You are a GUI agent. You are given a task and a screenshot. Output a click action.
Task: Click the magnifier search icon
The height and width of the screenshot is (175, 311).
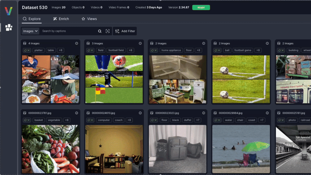point(100,31)
